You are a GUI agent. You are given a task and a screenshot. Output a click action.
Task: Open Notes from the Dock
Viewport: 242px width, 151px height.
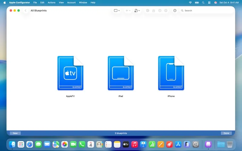point(117,144)
